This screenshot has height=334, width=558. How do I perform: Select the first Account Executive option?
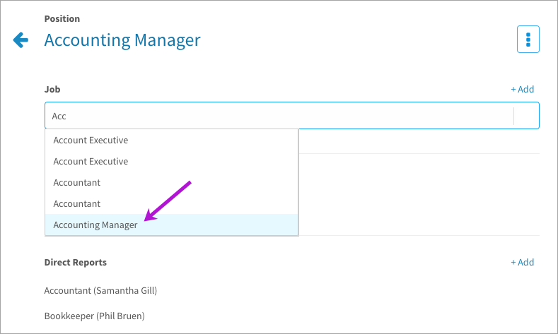tap(172, 141)
